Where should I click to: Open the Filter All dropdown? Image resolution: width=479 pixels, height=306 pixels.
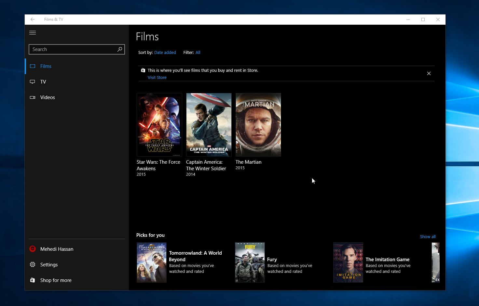click(198, 52)
